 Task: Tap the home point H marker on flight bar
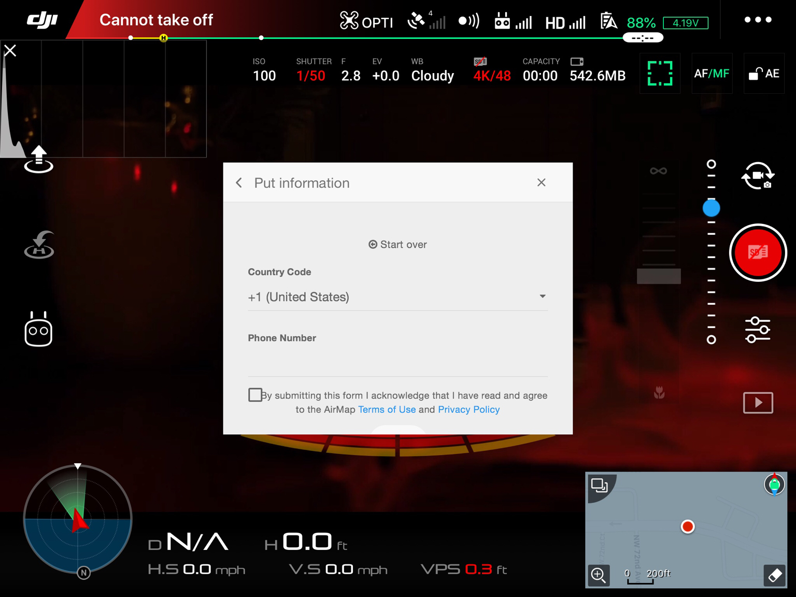pos(163,38)
